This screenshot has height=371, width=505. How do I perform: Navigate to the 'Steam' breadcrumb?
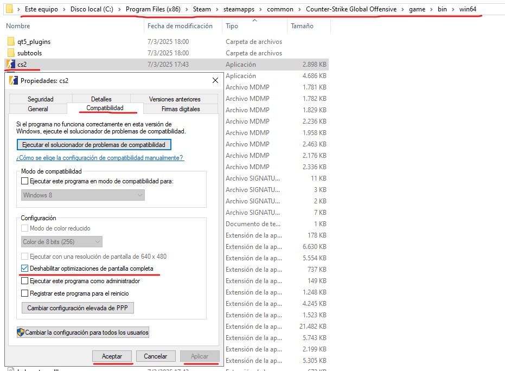[202, 9]
